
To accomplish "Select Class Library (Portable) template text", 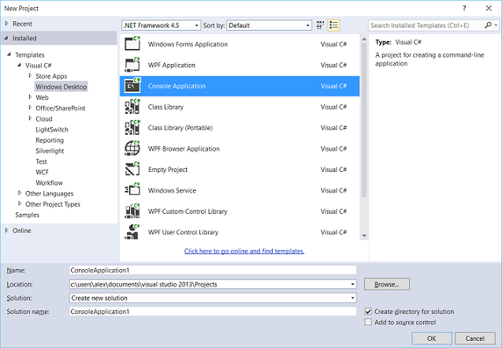I will click(x=180, y=128).
